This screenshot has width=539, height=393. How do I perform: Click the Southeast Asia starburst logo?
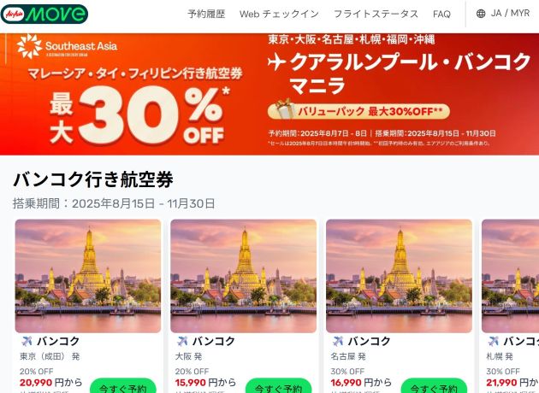[29, 46]
